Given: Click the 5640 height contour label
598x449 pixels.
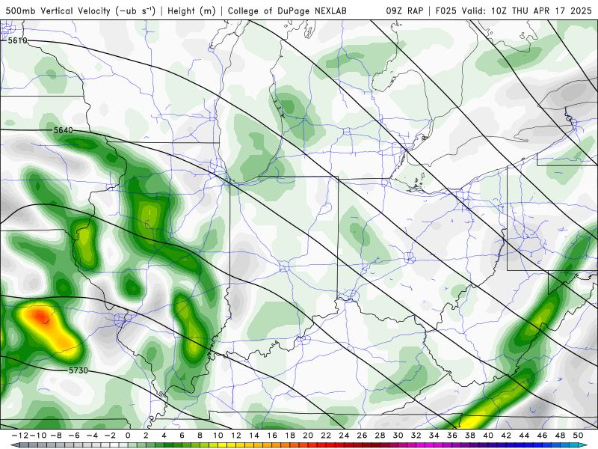Looking at the screenshot, I should (x=63, y=130).
